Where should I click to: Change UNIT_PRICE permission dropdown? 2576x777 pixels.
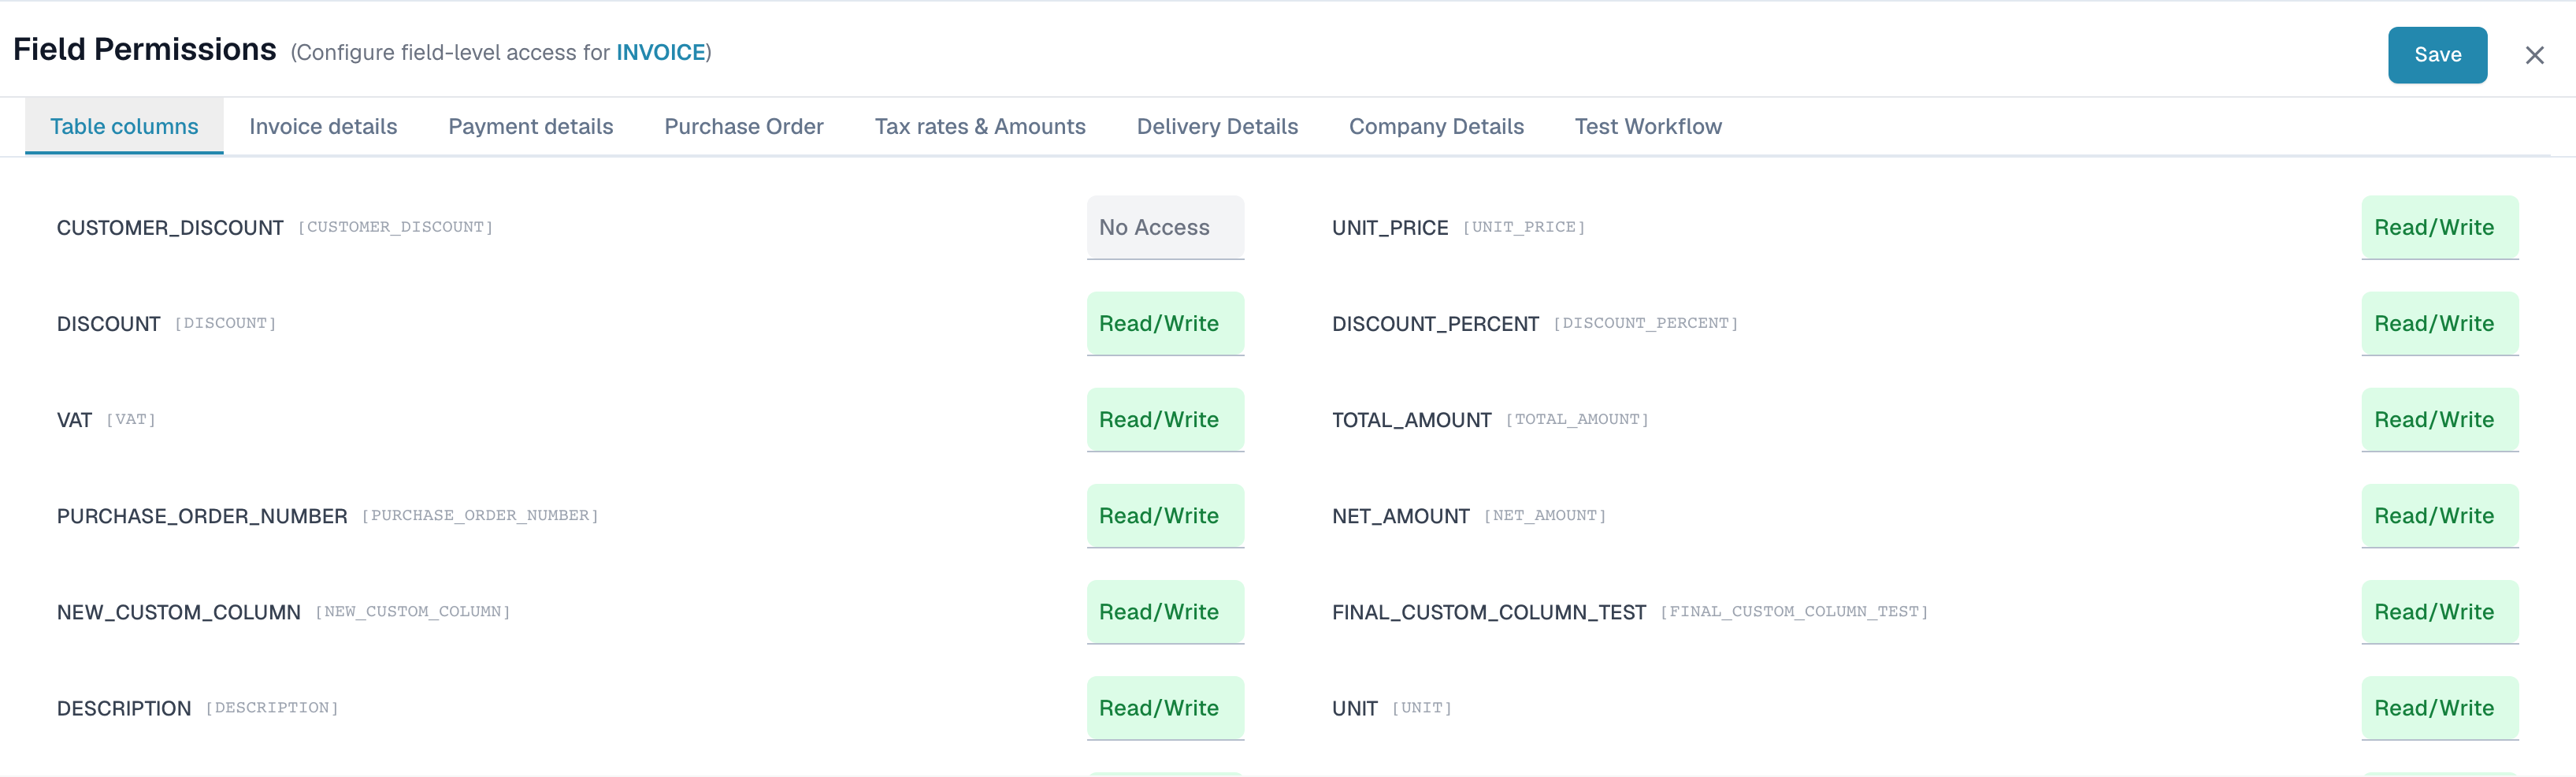(2440, 227)
